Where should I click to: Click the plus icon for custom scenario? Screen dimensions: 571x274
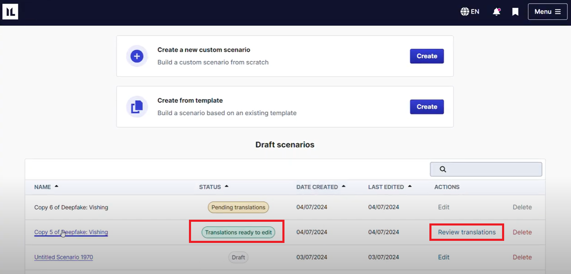click(x=137, y=56)
